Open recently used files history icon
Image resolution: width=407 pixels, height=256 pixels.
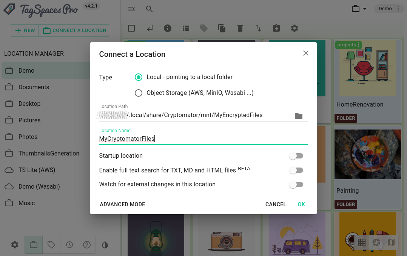[x=69, y=245]
